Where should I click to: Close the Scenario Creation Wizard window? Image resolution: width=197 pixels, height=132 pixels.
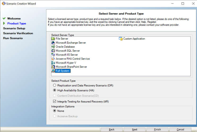193,3
